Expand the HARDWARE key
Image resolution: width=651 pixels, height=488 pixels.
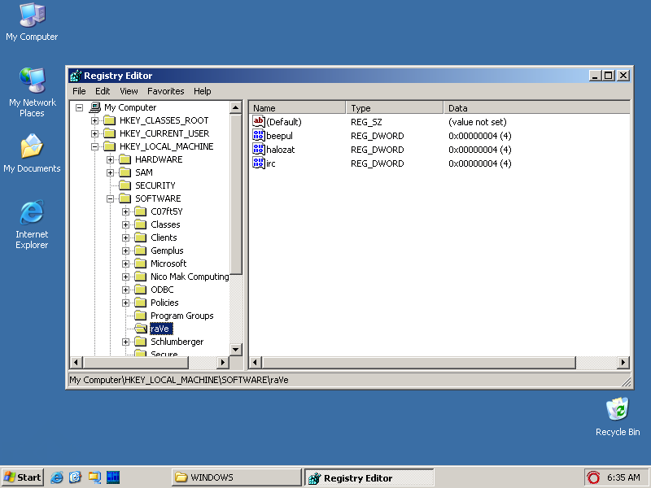click(110, 159)
